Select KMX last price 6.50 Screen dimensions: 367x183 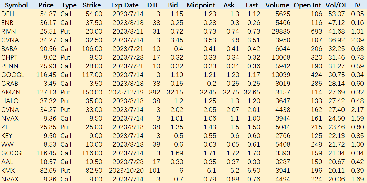coord(254,170)
